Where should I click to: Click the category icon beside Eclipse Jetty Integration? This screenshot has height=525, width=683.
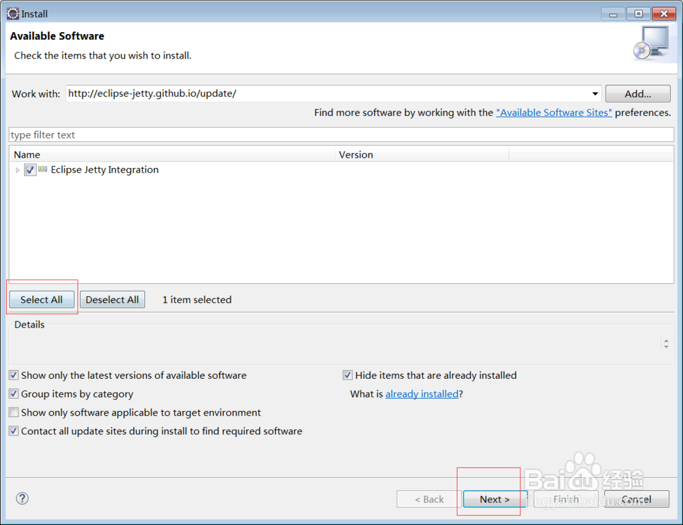[42, 169]
